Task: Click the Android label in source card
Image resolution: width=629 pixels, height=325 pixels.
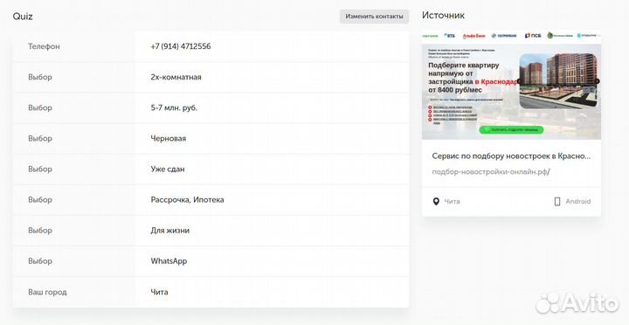Action: (577, 202)
